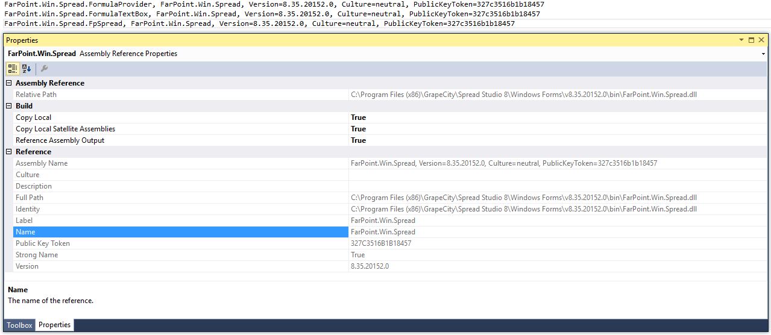
Task: Switch to Categorized view in Properties toolbar
Action: 13,69
